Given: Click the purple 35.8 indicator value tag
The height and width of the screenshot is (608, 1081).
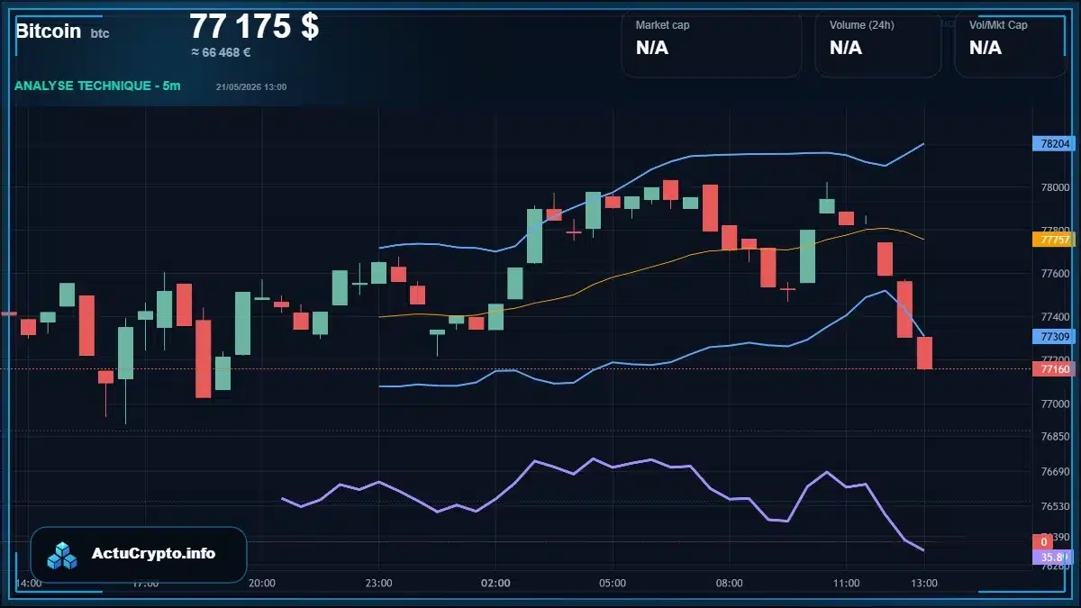Looking at the screenshot, I should 1053,557.
